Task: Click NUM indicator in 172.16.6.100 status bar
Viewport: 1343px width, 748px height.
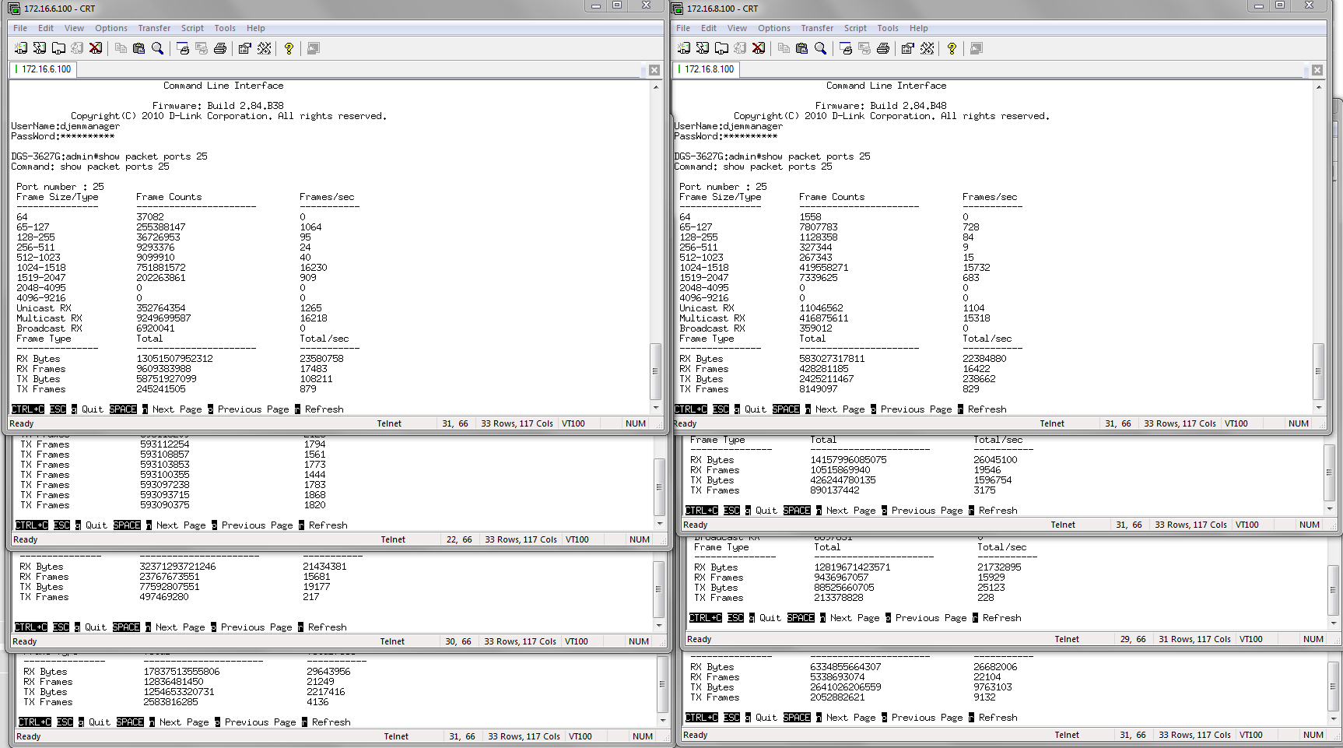Action: [636, 423]
